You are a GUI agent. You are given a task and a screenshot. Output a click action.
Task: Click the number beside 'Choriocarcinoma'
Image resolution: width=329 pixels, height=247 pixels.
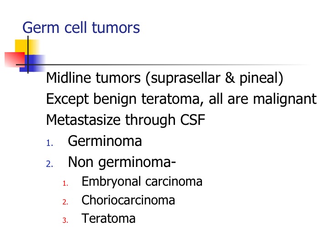tap(65, 202)
